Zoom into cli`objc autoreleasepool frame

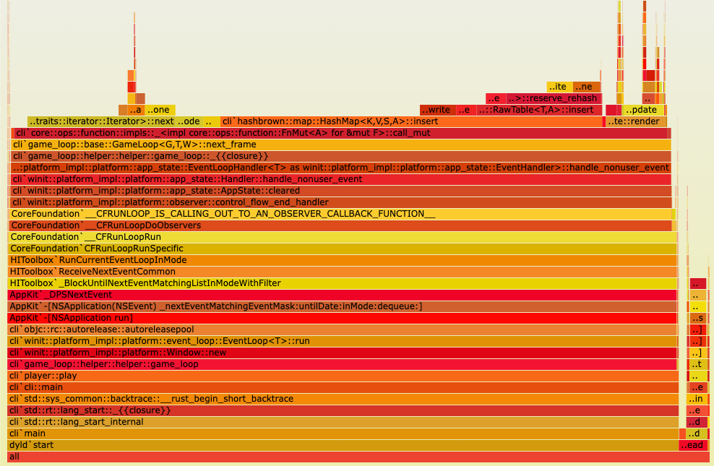point(340,329)
